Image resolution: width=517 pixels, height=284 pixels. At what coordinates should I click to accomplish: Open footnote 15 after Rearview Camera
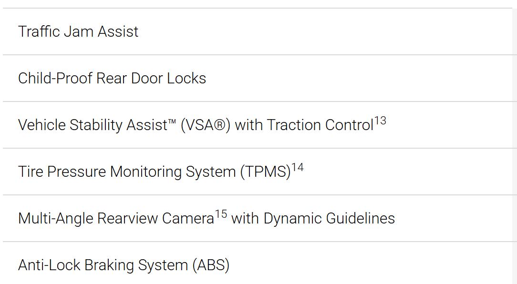pyautogui.click(x=221, y=214)
